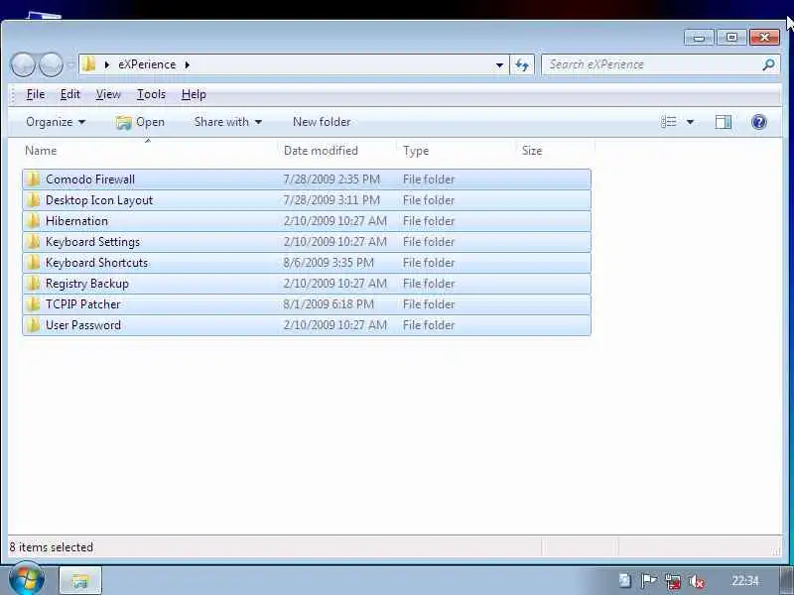Click the document tray icon beside the flag
The width and height of the screenshot is (794, 595).
point(625,580)
